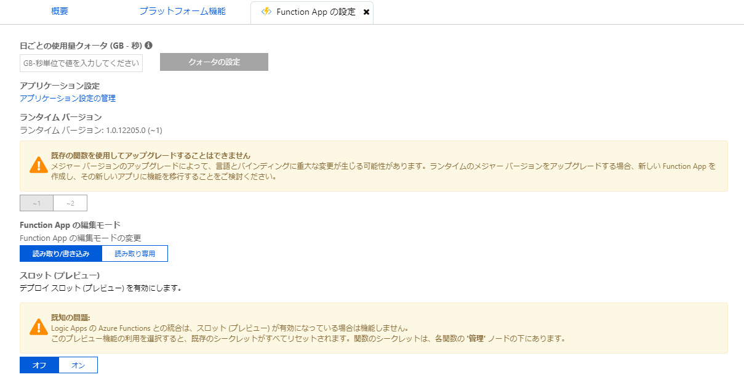The height and width of the screenshot is (385, 744).
Task: Set edit mode to 読み取り/書き込み
Action: coord(61,253)
